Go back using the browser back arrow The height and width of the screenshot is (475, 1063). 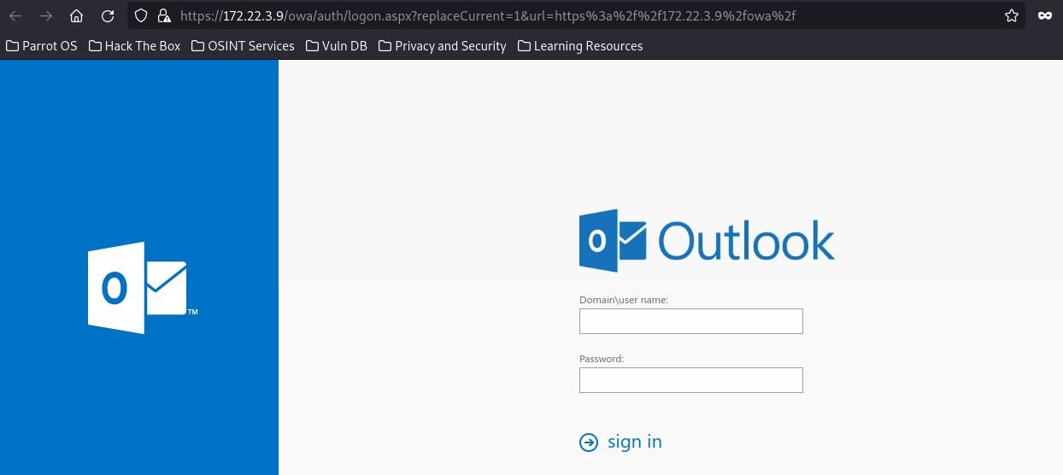(x=15, y=15)
